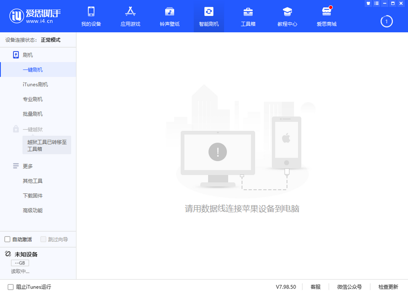Open 我的设备 device icon

[91, 12]
